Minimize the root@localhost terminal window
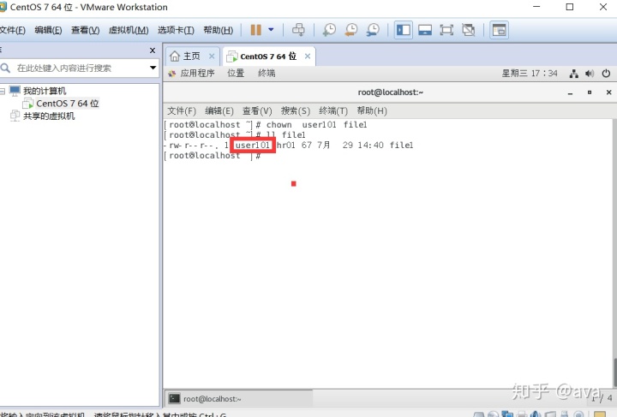This screenshot has height=417, width=617. 570,92
